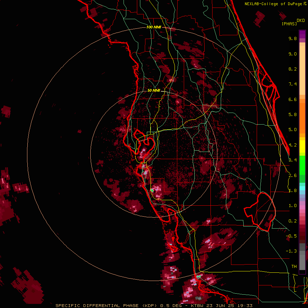Click the 4.2 value on color scale
308x308 pixels.
pos(293,145)
